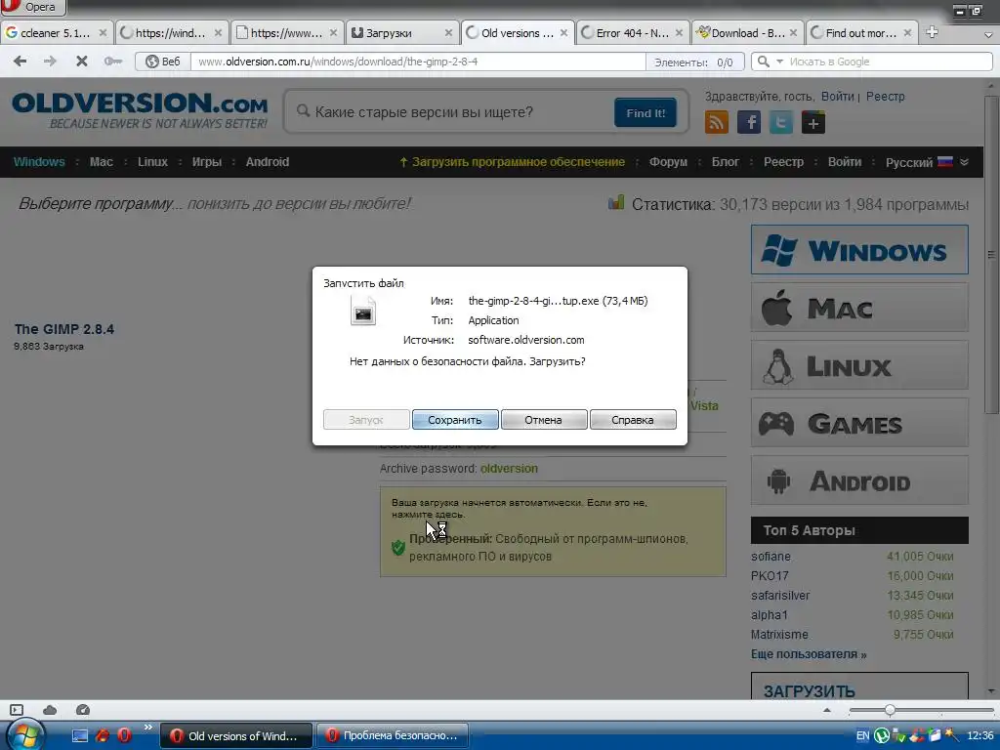Open the password wand key icon
The width and height of the screenshot is (1000, 750).
click(x=113, y=62)
